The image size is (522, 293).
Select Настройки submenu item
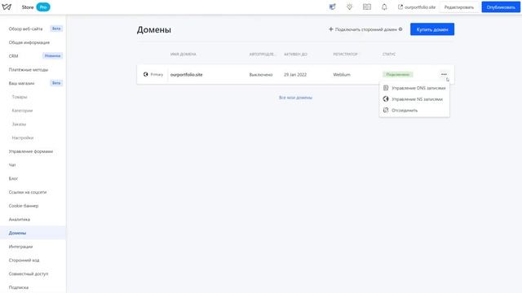pyautogui.click(x=23, y=138)
